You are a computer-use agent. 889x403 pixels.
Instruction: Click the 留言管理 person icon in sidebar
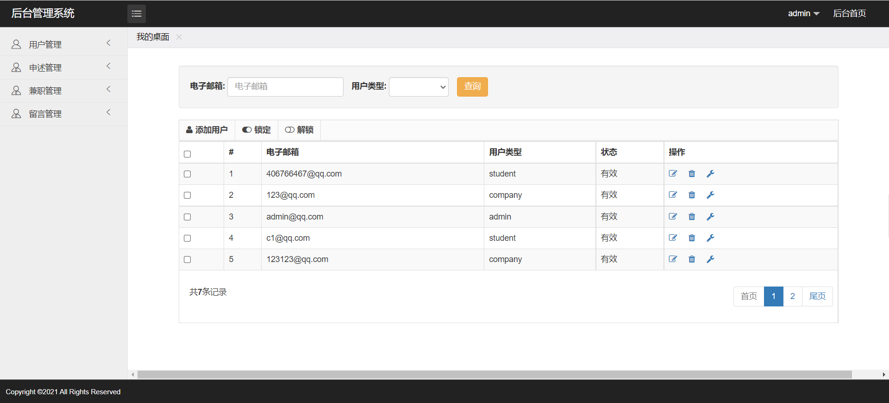tap(16, 114)
